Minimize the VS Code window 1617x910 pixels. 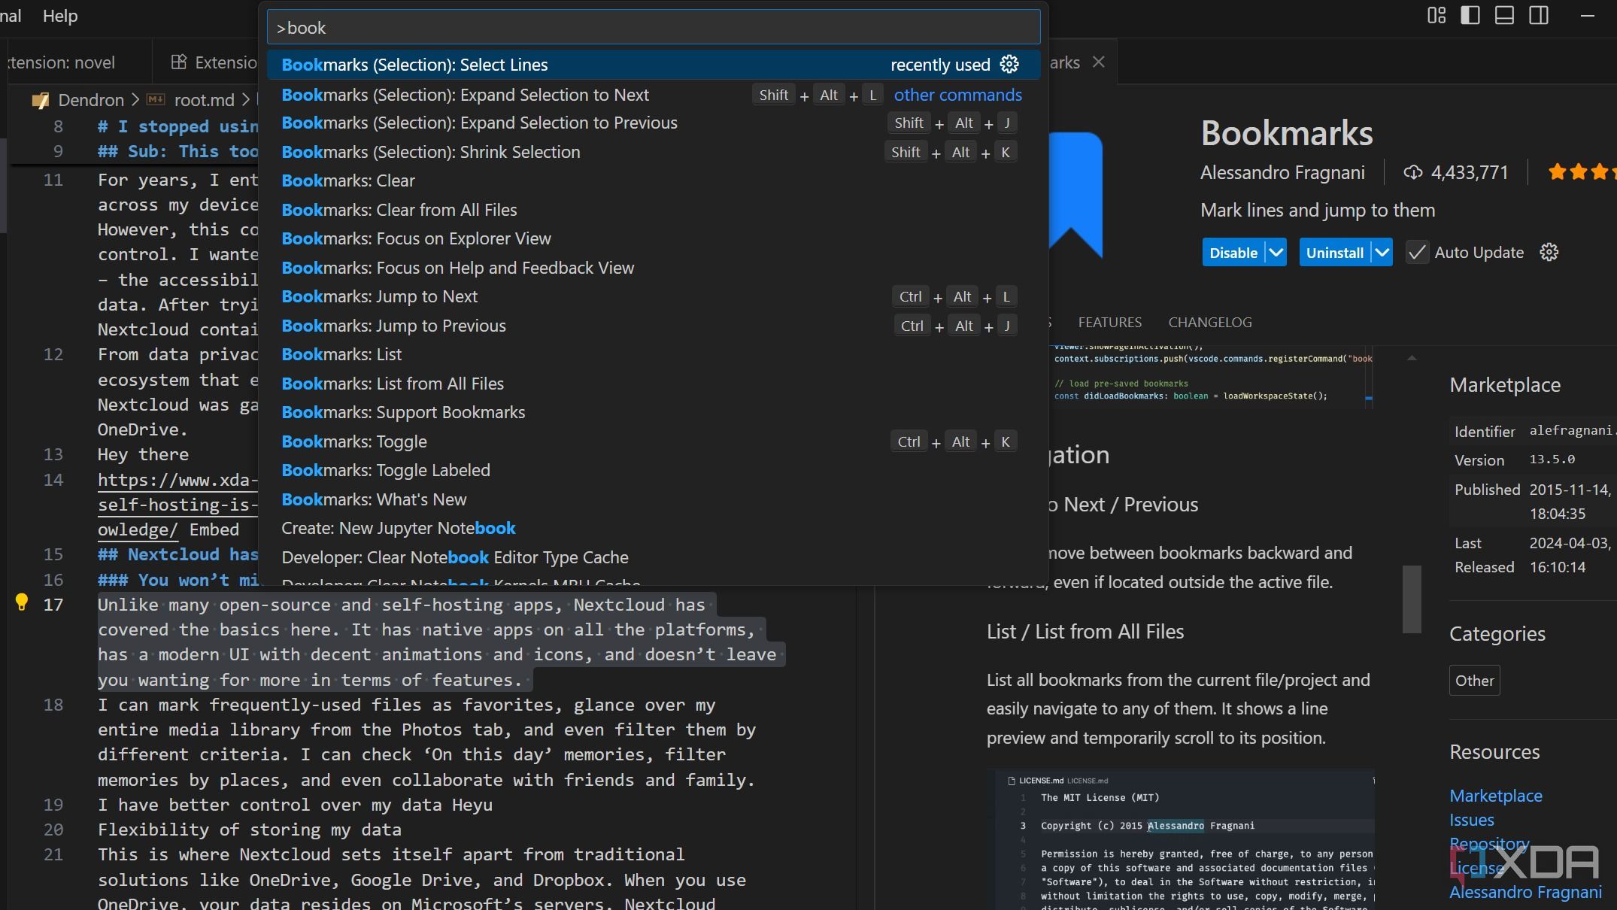click(1587, 16)
